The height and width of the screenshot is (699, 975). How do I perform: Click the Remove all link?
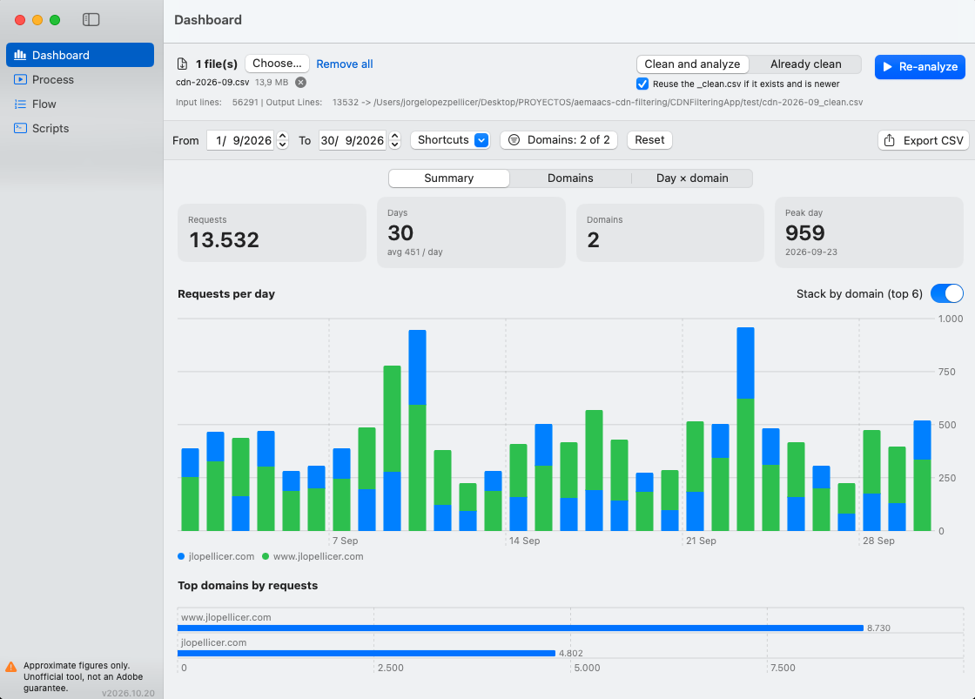345,64
